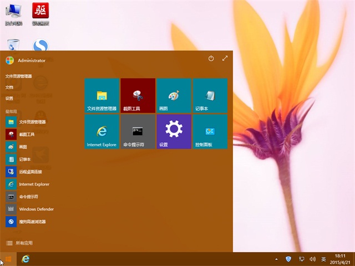Select 截图工具 in most used list
This screenshot has height=266, width=355.
(x=20, y=134)
